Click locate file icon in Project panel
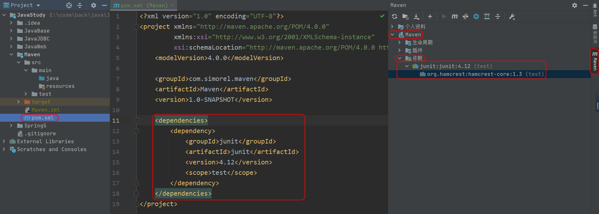This screenshot has height=214, width=599. [69, 5]
